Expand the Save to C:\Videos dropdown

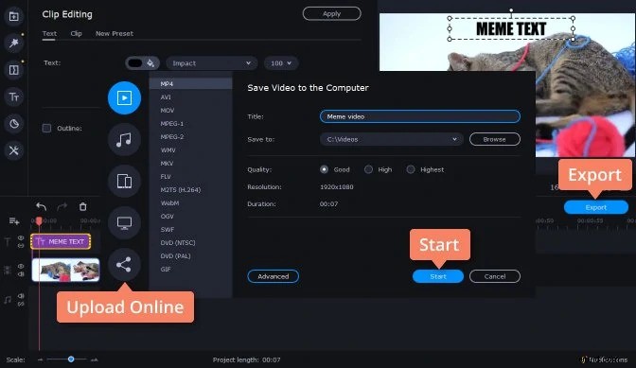click(x=392, y=139)
